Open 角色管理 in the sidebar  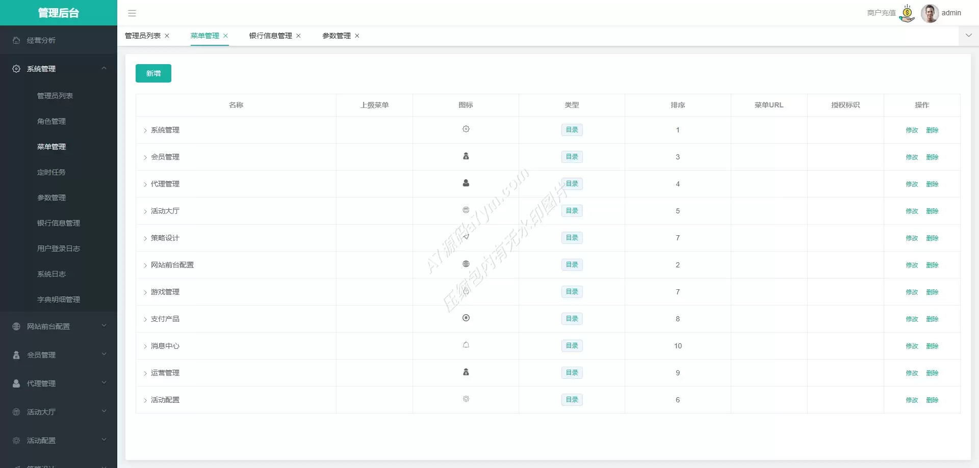click(51, 121)
